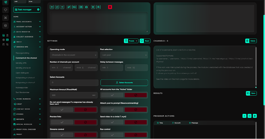Enable Preview links option
265x139 pixels.
62,122
